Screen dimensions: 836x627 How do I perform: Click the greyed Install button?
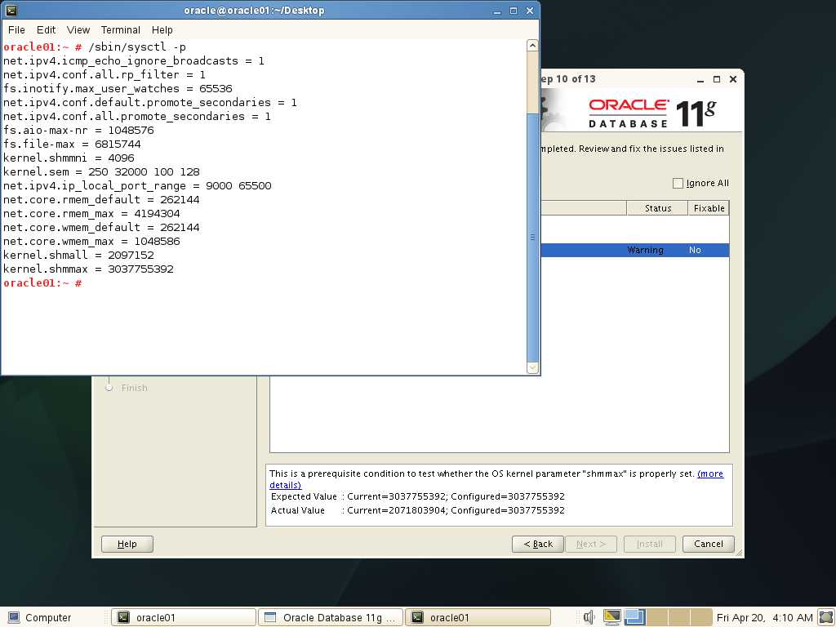tap(649, 544)
